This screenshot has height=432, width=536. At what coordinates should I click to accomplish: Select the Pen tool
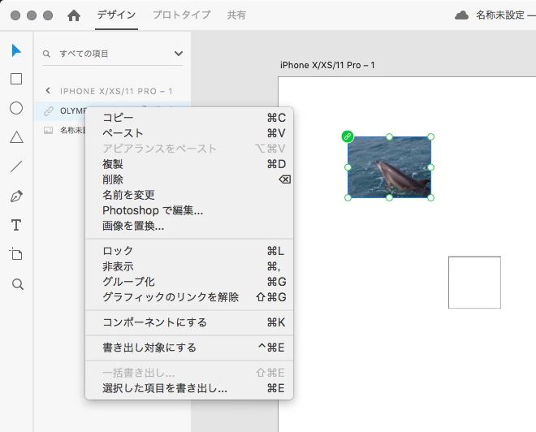16,197
